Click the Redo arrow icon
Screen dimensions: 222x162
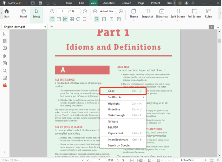[55, 3]
